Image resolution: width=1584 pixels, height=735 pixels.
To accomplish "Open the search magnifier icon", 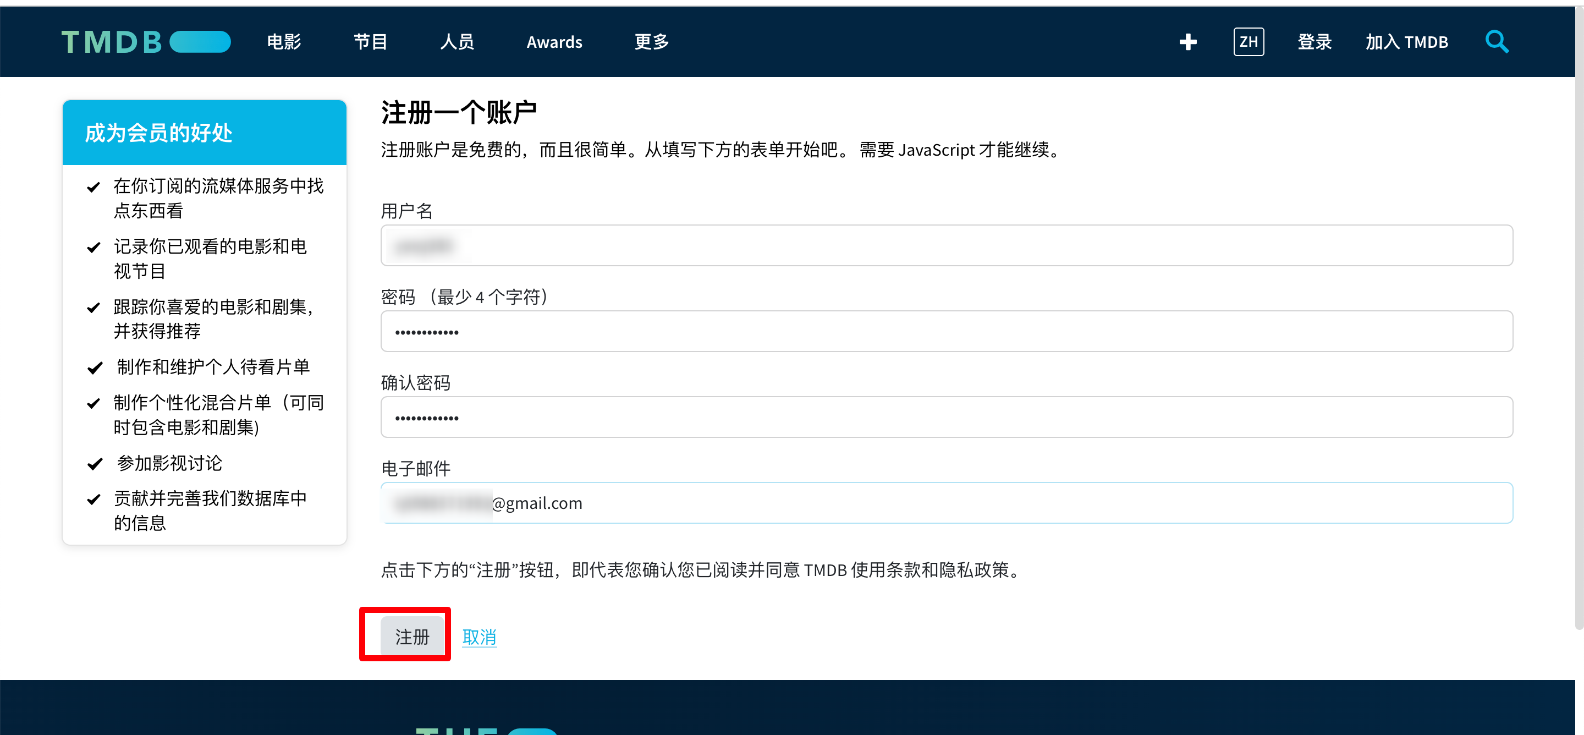I will tap(1496, 42).
